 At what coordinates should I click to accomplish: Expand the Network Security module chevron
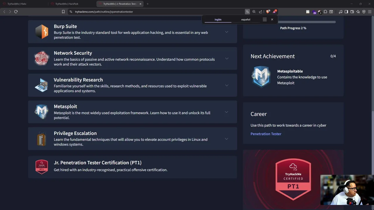(226, 58)
